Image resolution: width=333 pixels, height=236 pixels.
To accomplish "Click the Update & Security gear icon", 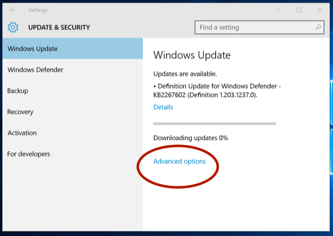I will (x=13, y=27).
